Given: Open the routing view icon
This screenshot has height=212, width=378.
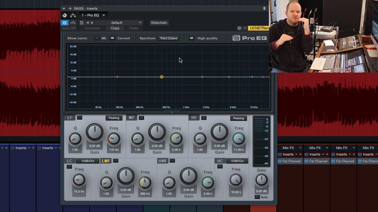Looking at the screenshot, I should [73, 15].
